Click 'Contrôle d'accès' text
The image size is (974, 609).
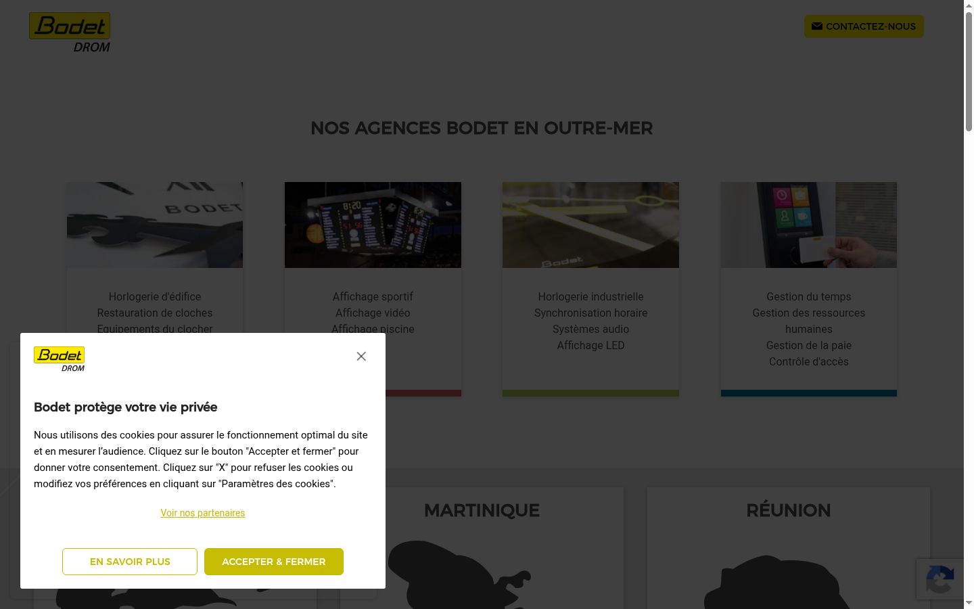809,361
